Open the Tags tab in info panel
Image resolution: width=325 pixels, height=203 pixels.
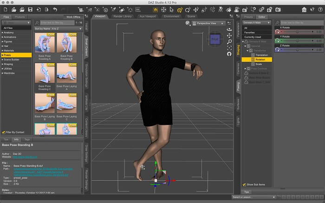tap(27, 139)
